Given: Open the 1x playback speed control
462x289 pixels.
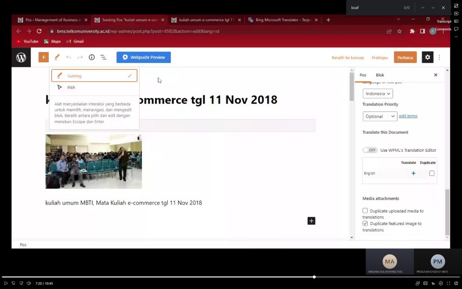Looking at the screenshot, I should click(x=433, y=284).
